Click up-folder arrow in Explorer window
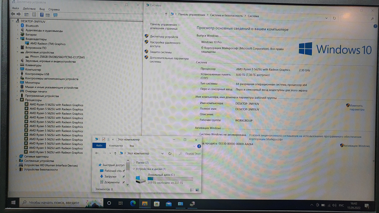 (x=115, y=153)
